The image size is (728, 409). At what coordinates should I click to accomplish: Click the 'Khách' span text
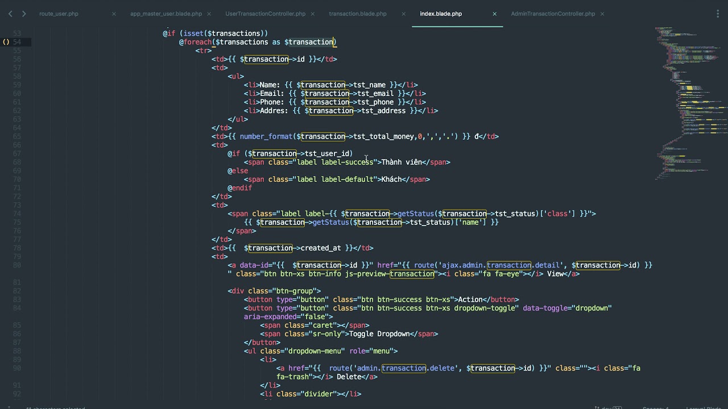click(x=391, y=180)
